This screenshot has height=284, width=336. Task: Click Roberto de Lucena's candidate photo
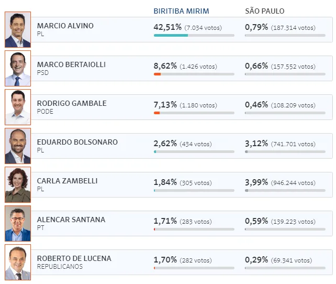tap(18, 263)
